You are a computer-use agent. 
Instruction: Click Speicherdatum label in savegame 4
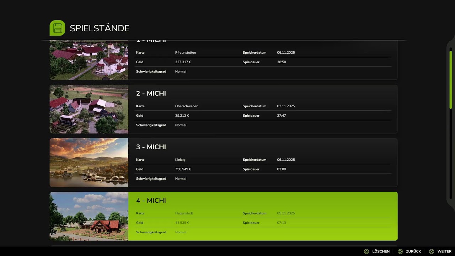pyautogui.click(x=255, y=213)
